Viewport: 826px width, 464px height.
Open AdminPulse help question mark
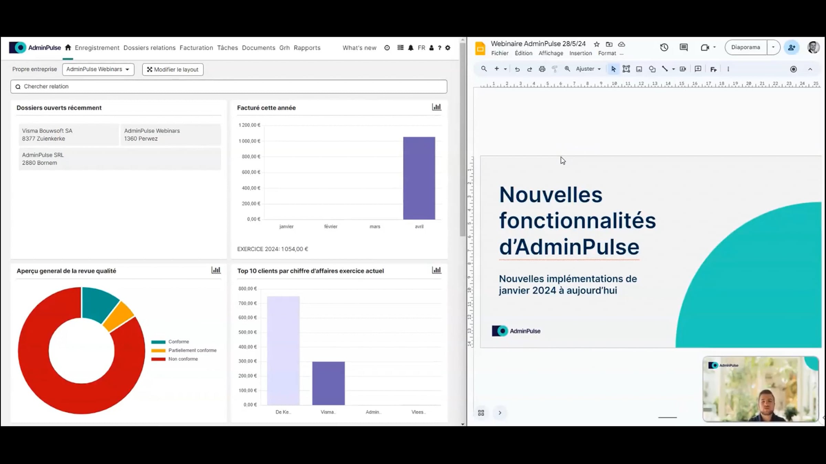pyautogui.click(x=440, y=48)
